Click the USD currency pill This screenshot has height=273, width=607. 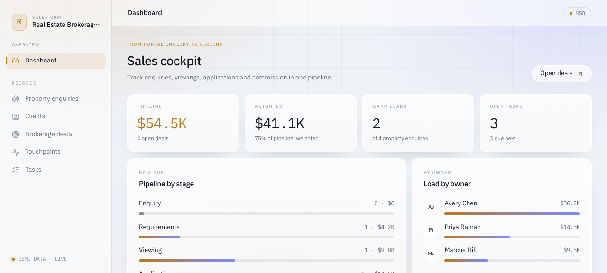point(577,13)
